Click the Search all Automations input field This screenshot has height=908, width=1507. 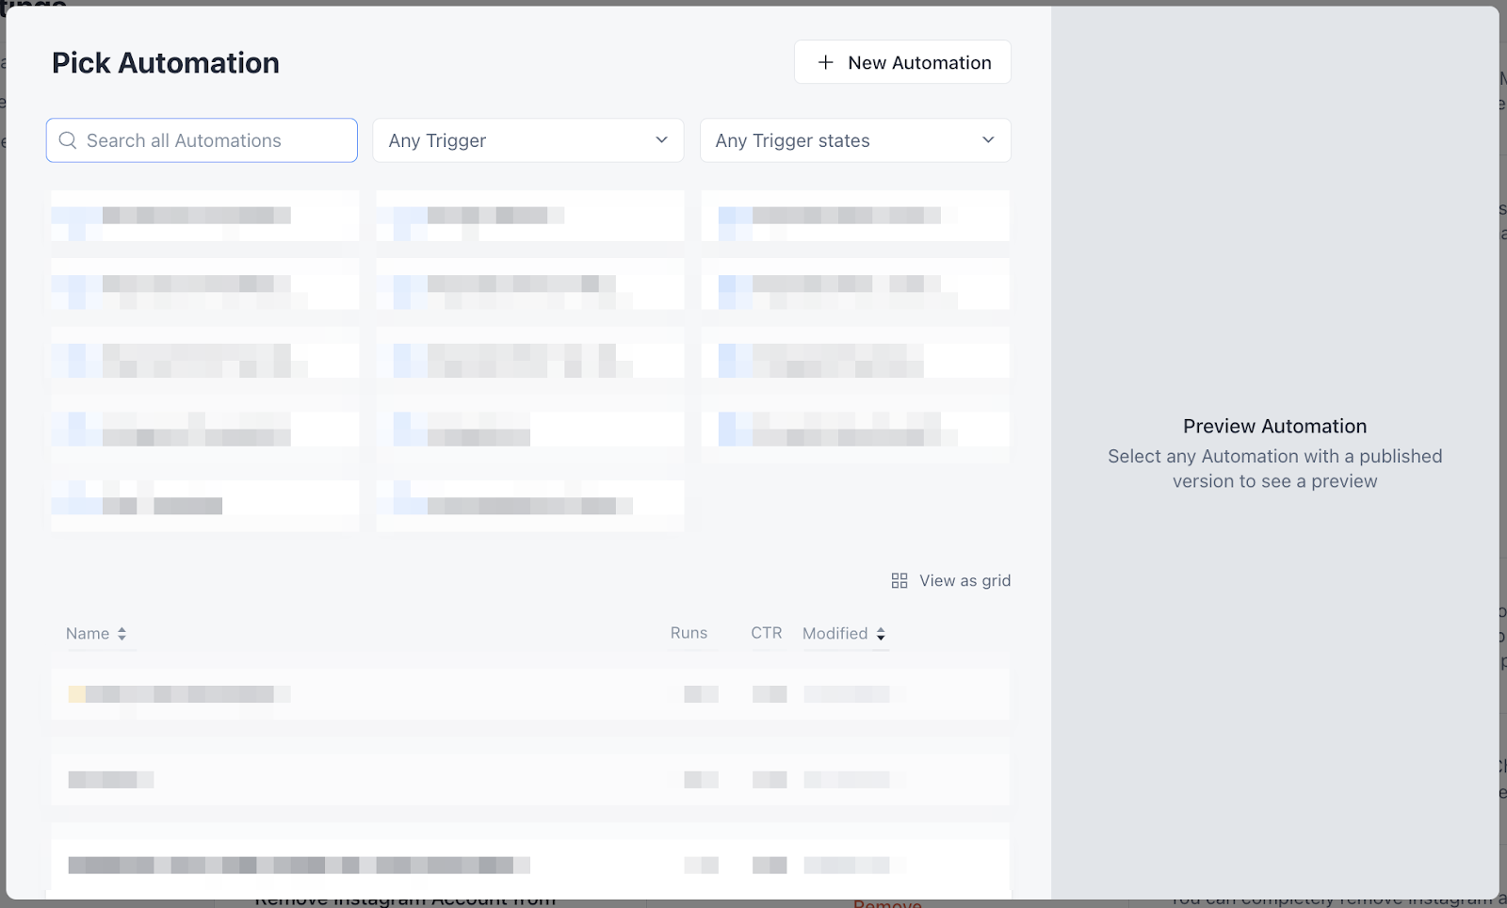coord(201,140)
